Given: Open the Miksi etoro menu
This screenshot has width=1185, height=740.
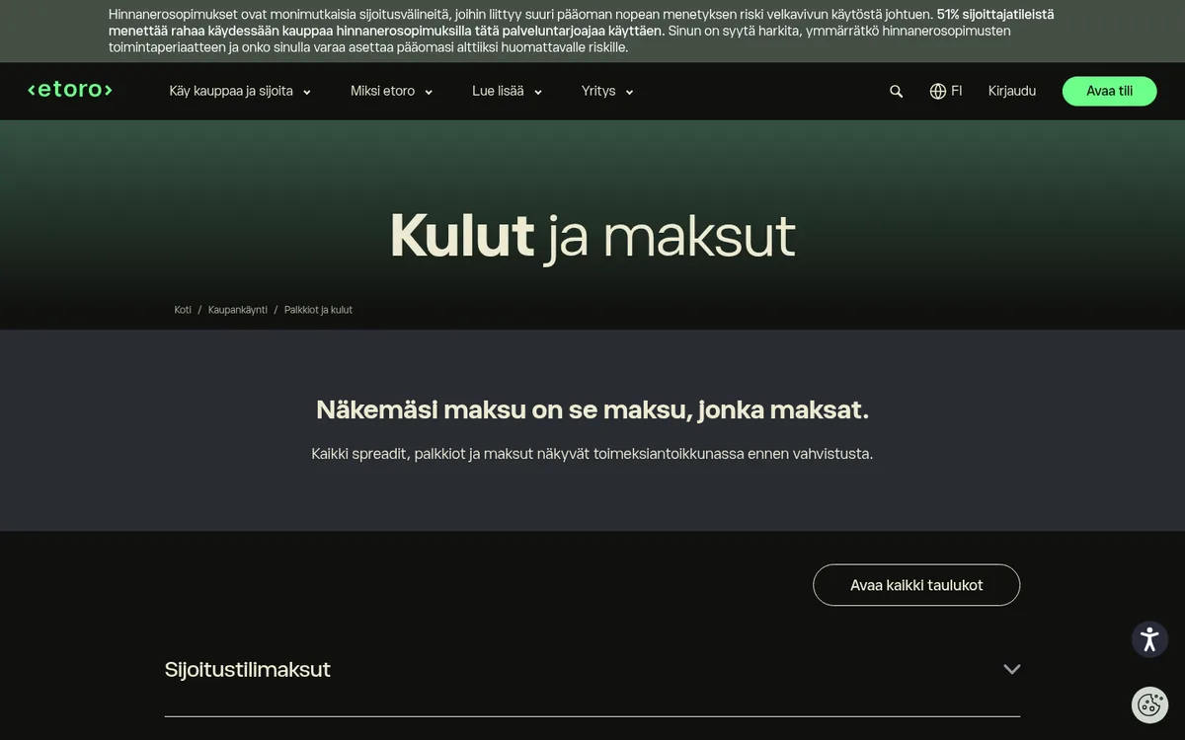Looking at the screenshot, I should pos(392,91).
